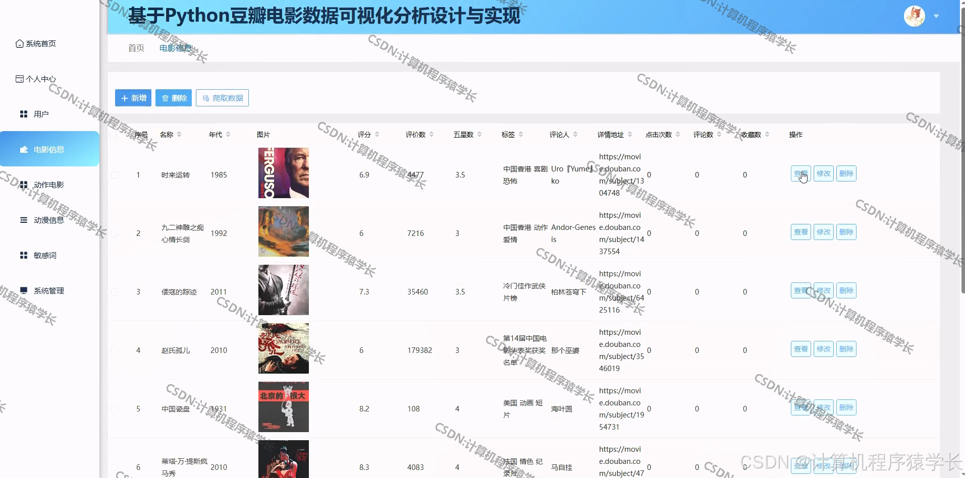Open poster thumbnail for 九二神雕之痴心情长剑
This screenshot has height=478, width=965.
(284, 231)
